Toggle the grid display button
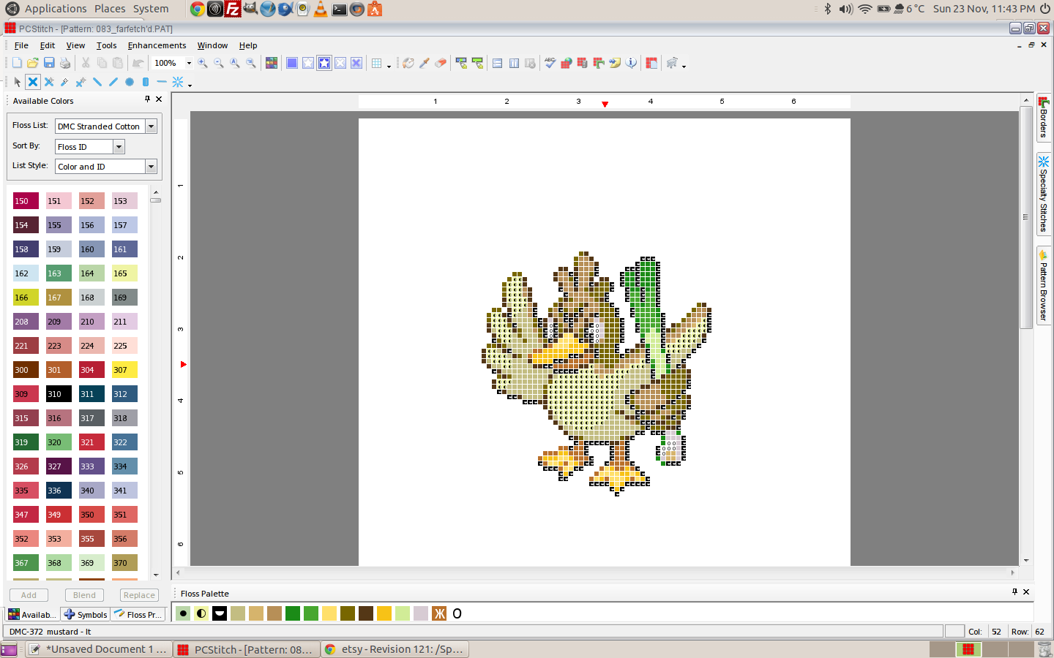Viewport: 1054px width, 658px height. (x=376, y=64)
